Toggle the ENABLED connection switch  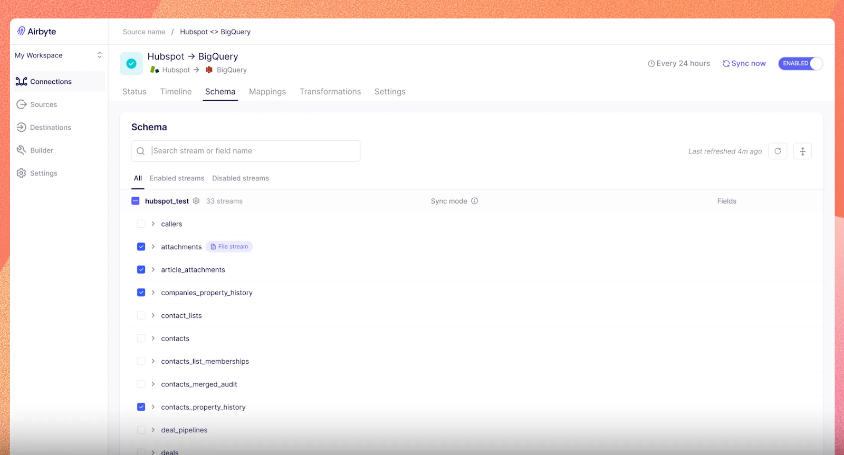(x=800, y=63)
